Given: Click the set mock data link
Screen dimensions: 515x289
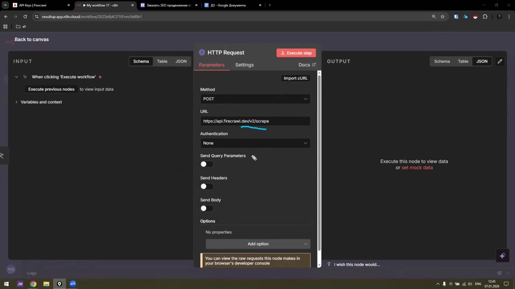Looking at the screenshot, I should tap(417, 168).
